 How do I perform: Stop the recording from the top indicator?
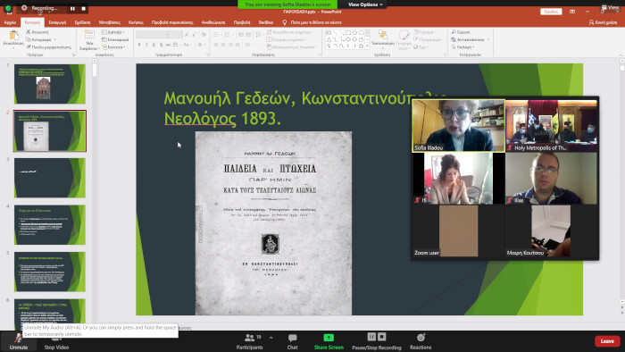[83, 8]
